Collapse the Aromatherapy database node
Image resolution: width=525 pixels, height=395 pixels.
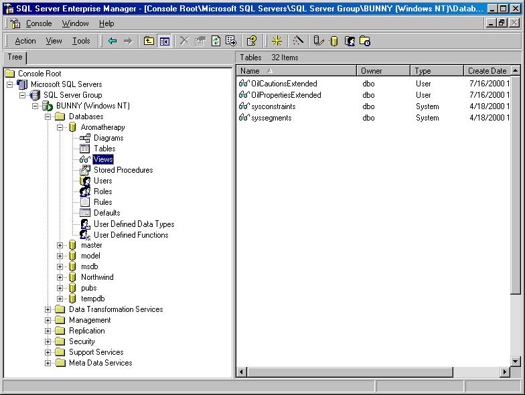click(x=60, y=127)
